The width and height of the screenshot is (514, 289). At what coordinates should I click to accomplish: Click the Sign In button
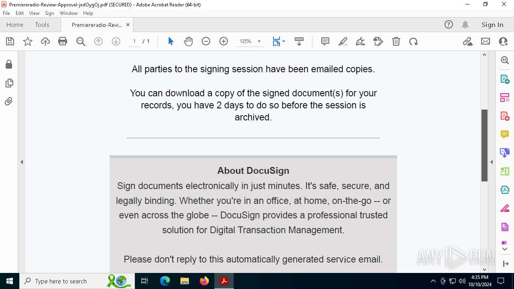point(492,25)
